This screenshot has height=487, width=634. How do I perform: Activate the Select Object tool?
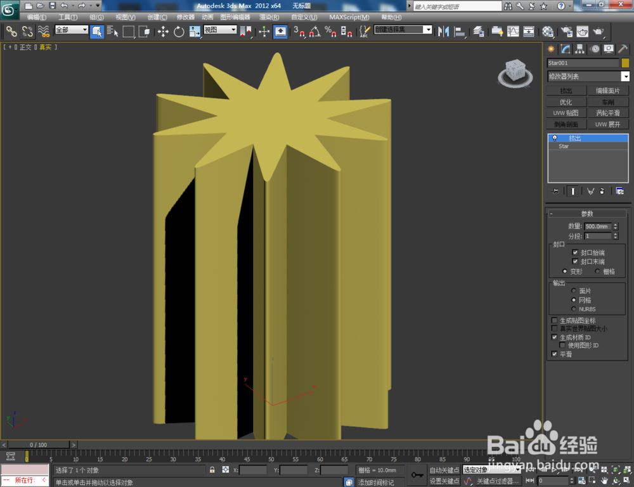pyautogui.click(x=96, y=31)
